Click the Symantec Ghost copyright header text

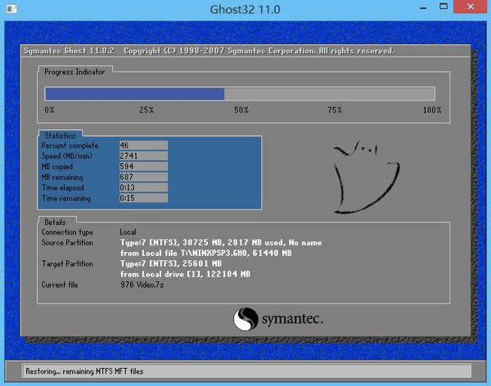pos(208,51)
